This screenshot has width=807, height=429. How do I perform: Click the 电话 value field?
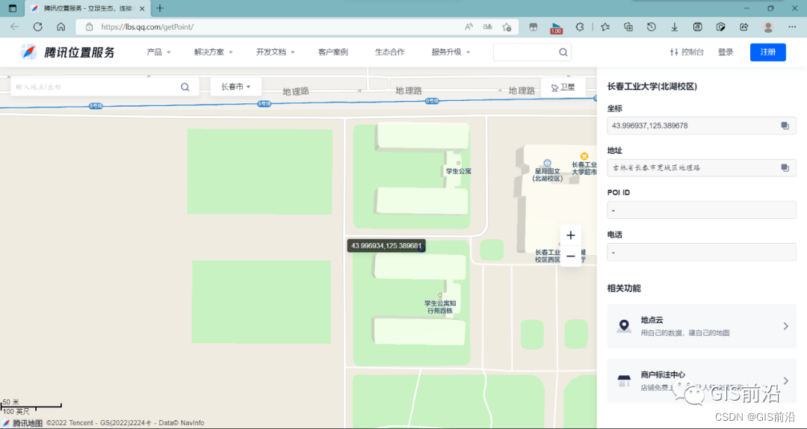tap(702, 253)
